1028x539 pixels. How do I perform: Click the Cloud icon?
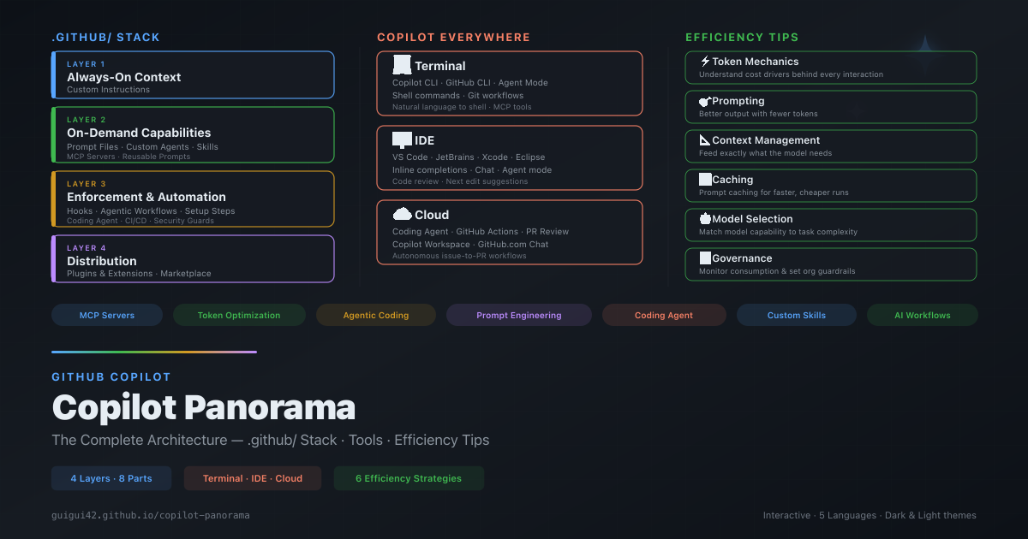[x=402, y=215]
